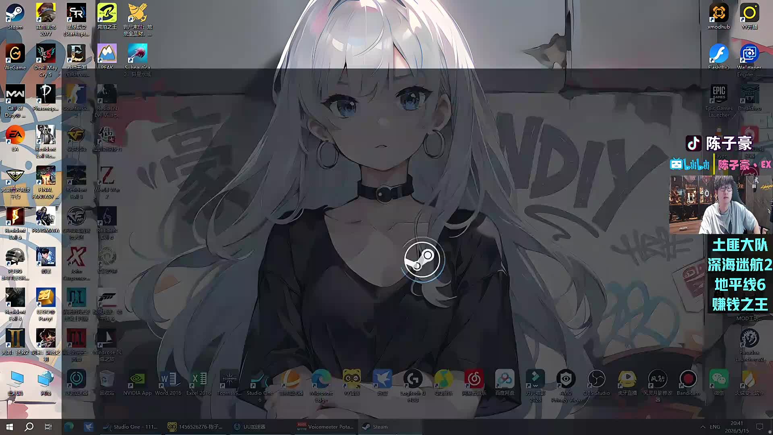
Task: Launch the Phasmophobia desktop icon
Action: pyautogui.click(x=45, y=98)
